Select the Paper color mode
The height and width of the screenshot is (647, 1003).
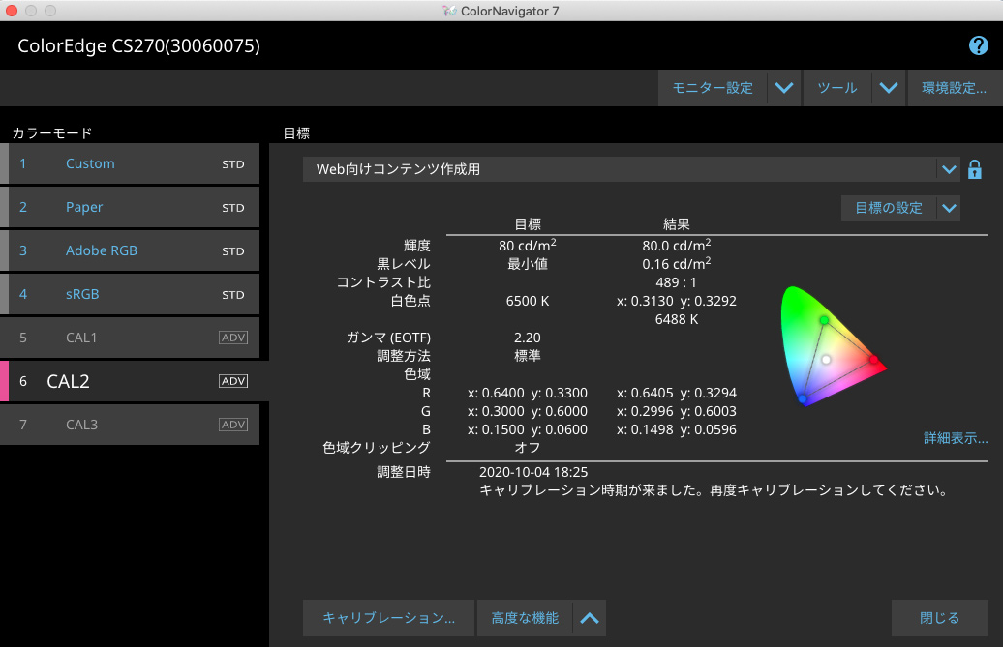(130, 207)
